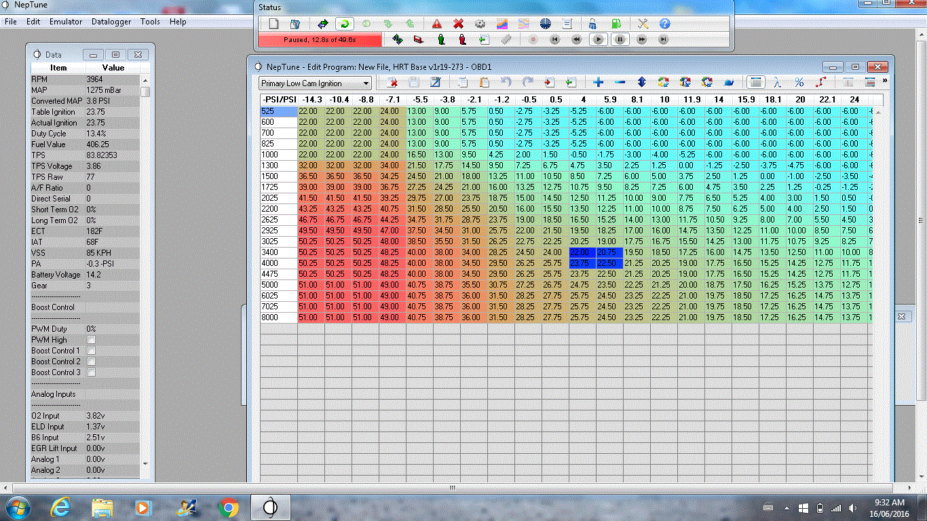Viewport: 927px width, 521px height.
Task: Open the Primary Low Cam Ignition dropdown
Action: pos(316,83)
